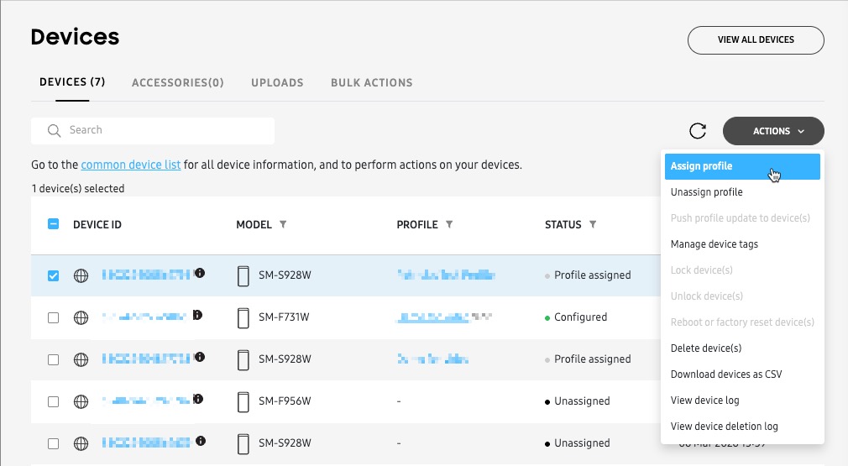Screen dimensions: 848x466
Task: Open profile link in checked SM-S928W row
Action: tap(446, 275)
